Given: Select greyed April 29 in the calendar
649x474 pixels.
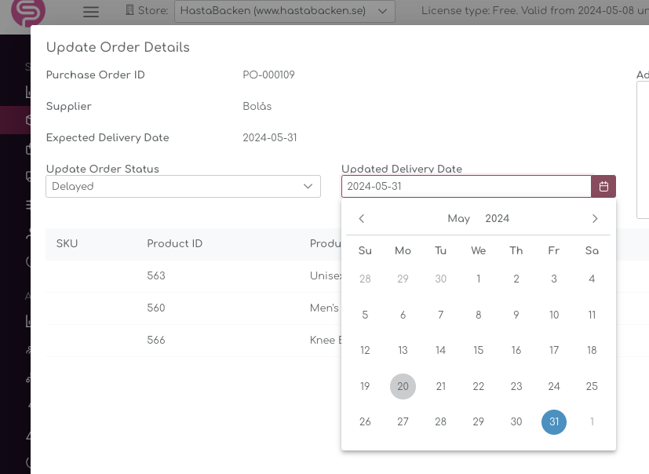Looking at the screenshot, I should pyautogui.click(x=403, y=279).
